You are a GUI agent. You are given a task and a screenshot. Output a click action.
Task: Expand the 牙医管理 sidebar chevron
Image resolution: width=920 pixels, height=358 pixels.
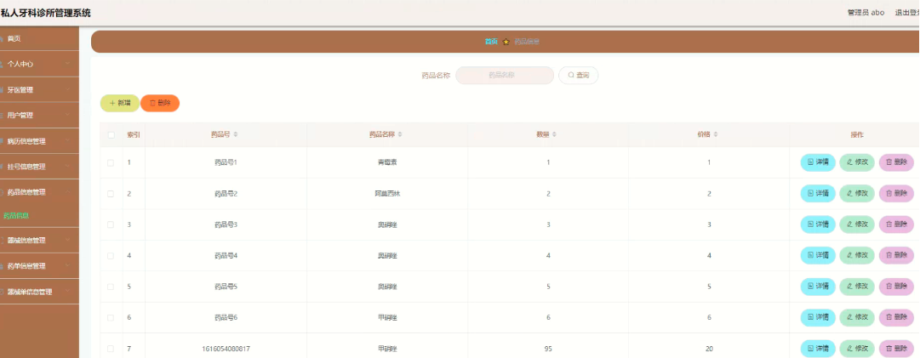pyautogui.click(x=67, y=89)
